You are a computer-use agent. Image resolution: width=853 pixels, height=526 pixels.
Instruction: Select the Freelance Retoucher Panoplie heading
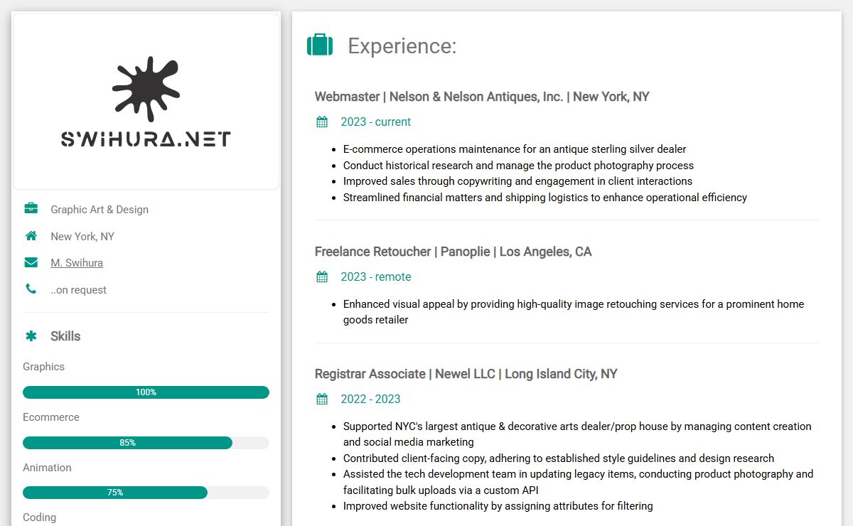(x=453, y=252)
